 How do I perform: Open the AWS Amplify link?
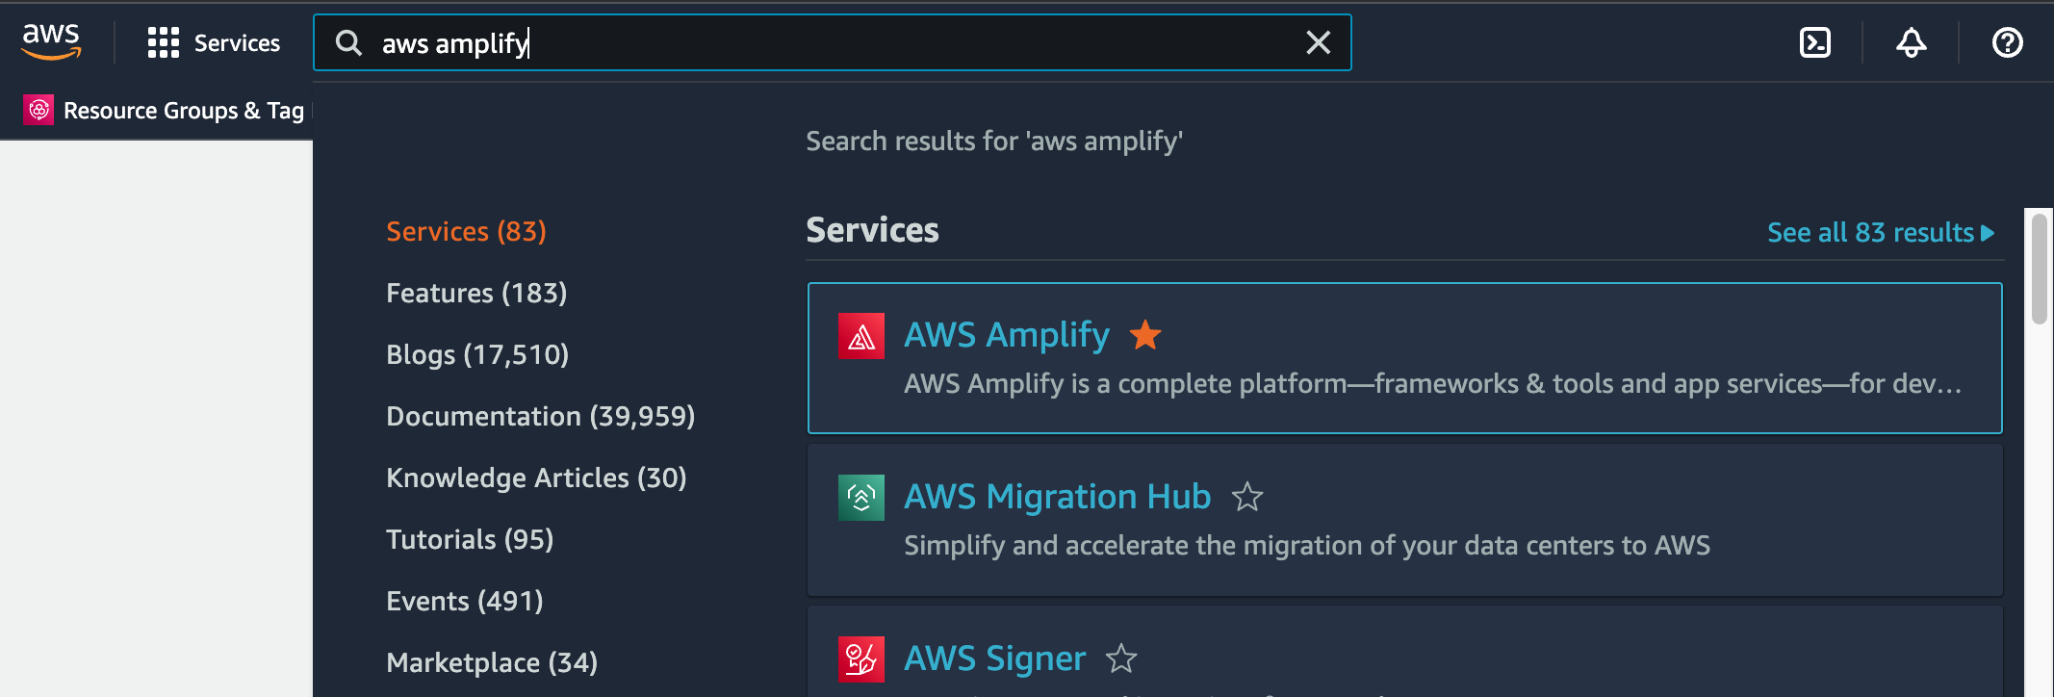tap(1006, 335)
